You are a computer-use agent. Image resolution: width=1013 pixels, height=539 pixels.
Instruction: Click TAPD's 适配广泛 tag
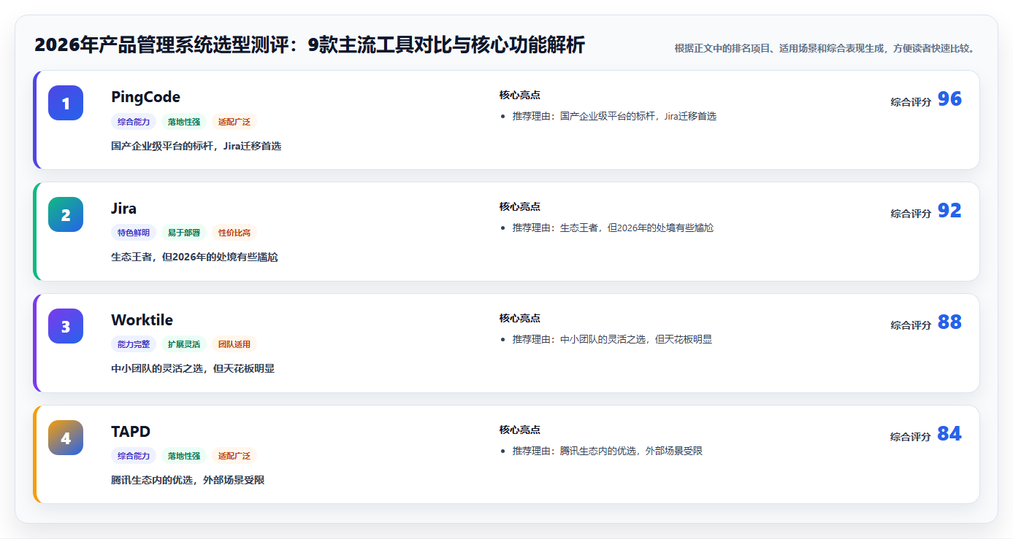click(234, 456)
